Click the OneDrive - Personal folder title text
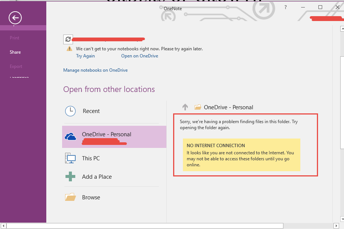Viewport: 344px width, 229px height. [228, 107]
